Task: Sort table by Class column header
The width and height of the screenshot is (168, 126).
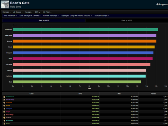Action: [x=31, y=94]
